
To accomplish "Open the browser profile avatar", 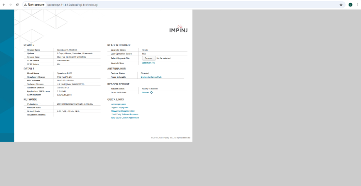I will [x=350, y=5].
